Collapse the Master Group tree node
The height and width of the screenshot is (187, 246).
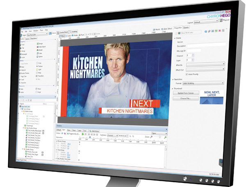[x=22, y=111]
